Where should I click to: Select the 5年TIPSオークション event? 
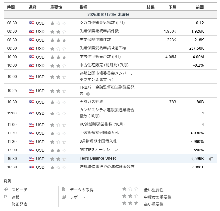point(99,150)
